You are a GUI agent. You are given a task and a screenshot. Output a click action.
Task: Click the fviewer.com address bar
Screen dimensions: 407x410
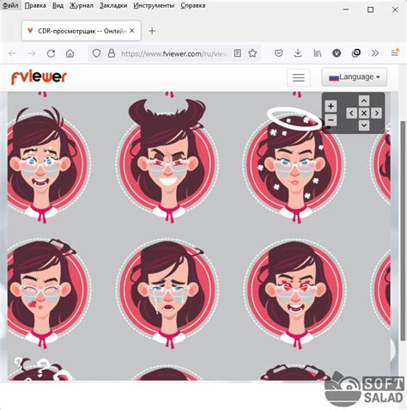(174, 53)
